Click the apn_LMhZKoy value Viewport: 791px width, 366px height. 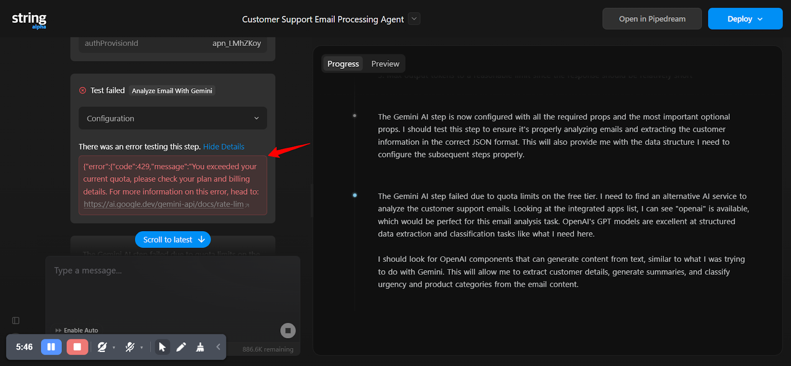(x=237, y=43)
